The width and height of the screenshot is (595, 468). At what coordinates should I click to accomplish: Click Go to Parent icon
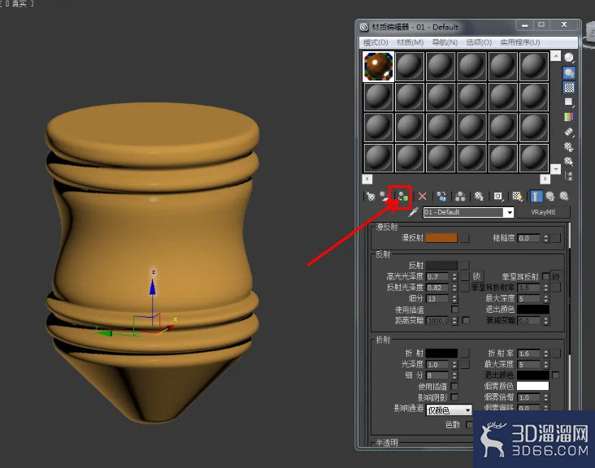549,196
